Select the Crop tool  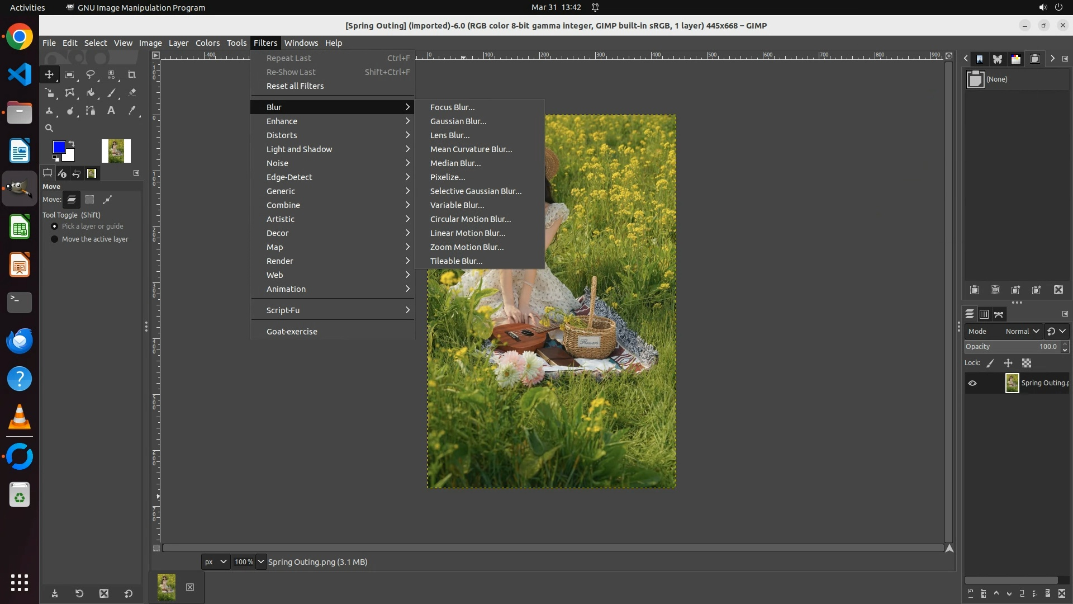tap(132, 74)
